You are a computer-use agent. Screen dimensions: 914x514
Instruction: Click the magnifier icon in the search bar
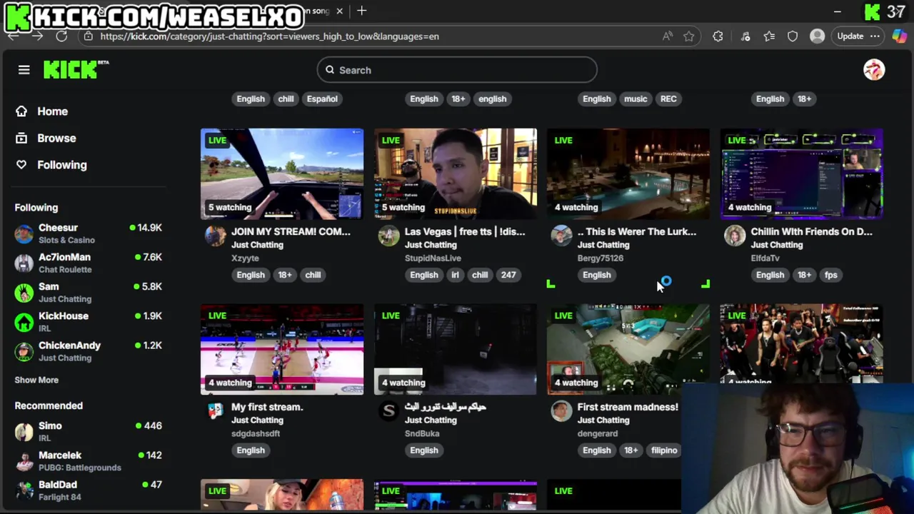(x=330, y=70)
